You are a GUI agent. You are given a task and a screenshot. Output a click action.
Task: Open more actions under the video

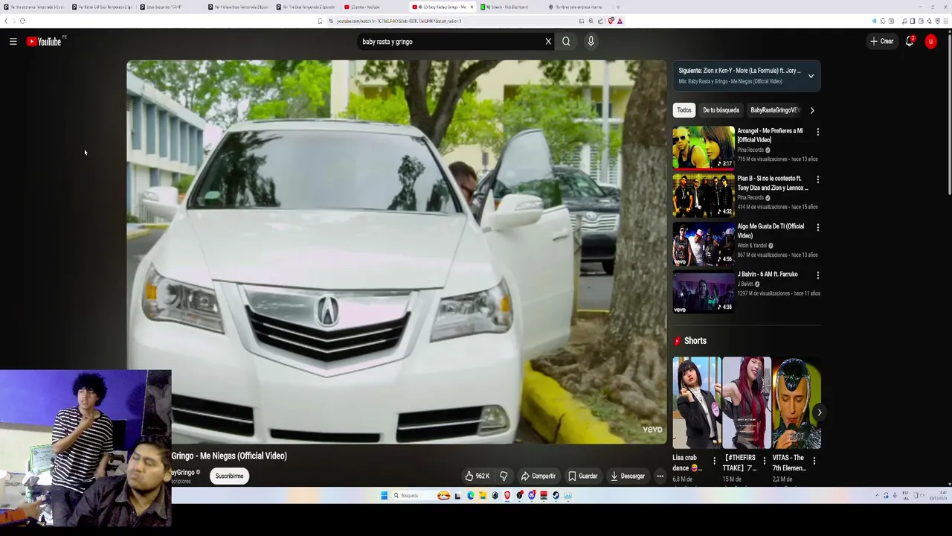pyautogui.click(x=660, y=476)
